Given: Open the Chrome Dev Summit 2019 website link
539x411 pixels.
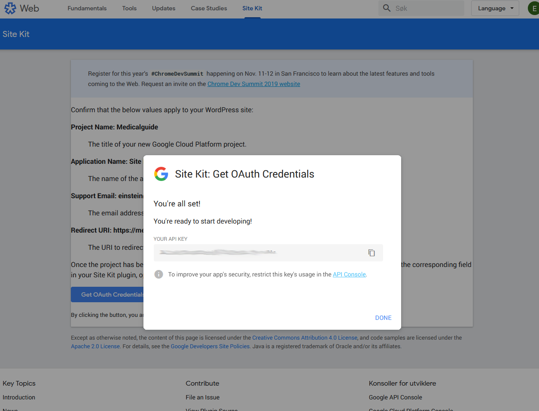Looking at the screenshot, I should coord(254,84).
